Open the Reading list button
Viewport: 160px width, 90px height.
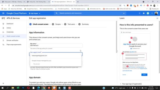tap(154, 9)
